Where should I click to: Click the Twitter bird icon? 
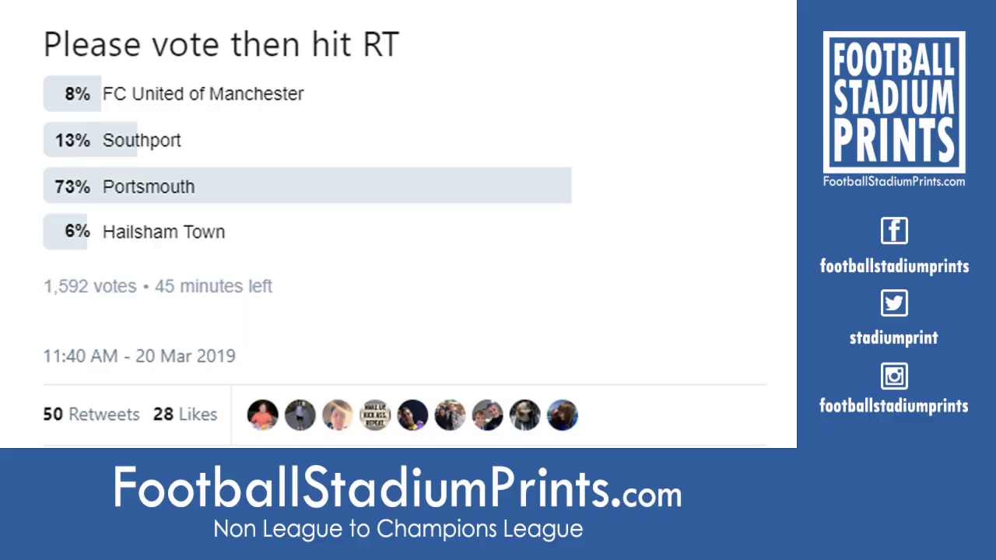pos(894,303)
